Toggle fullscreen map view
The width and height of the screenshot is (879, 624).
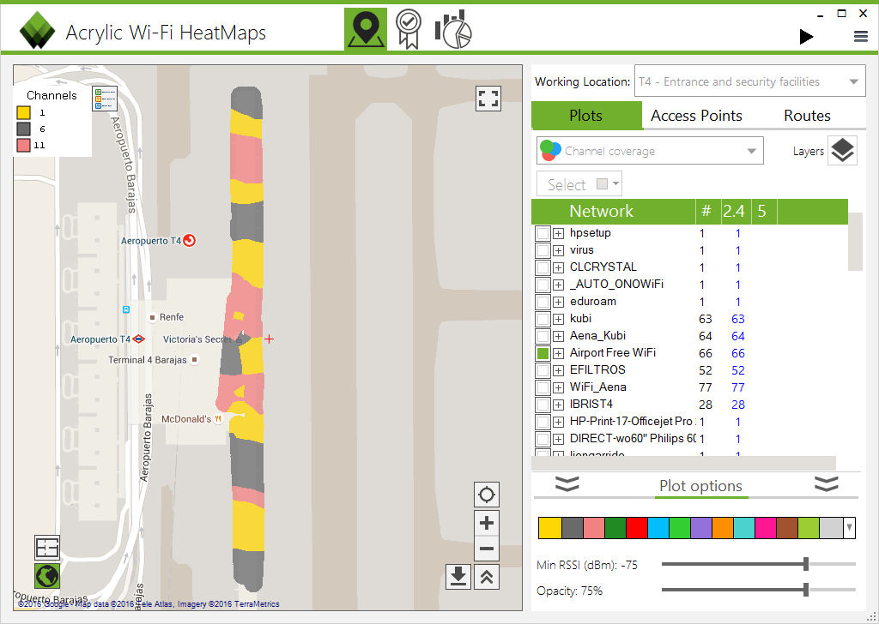tap(488, 99)
